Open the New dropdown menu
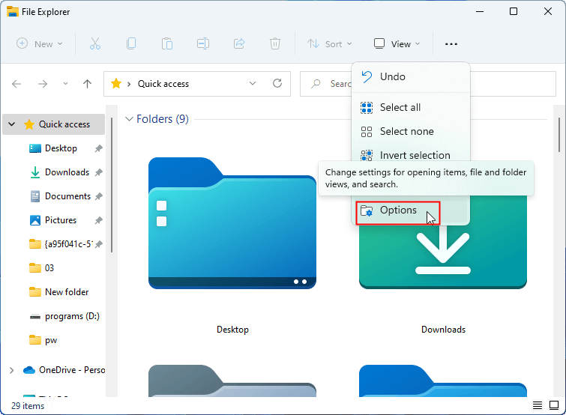This screenshot has width=566, height=415. tap(40, 44)
